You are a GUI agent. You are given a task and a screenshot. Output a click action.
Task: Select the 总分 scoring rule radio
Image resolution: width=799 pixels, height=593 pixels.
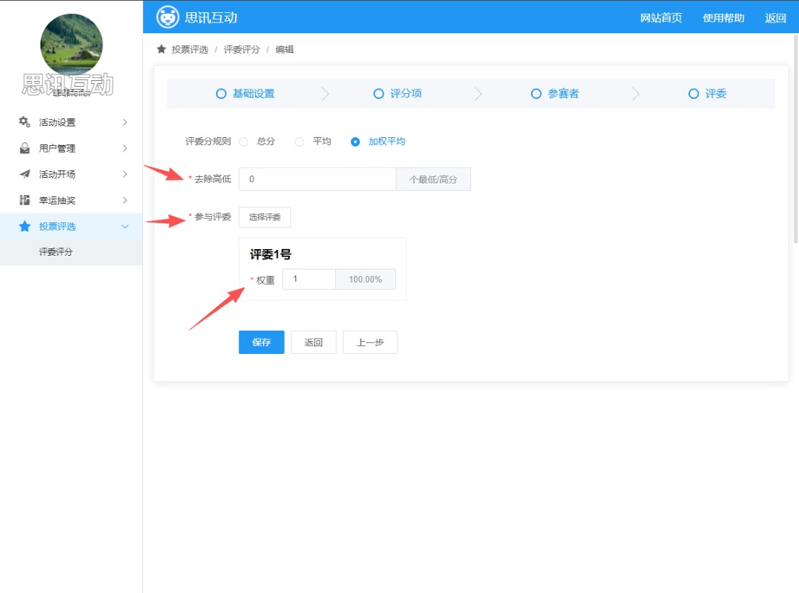coord(243,142)
